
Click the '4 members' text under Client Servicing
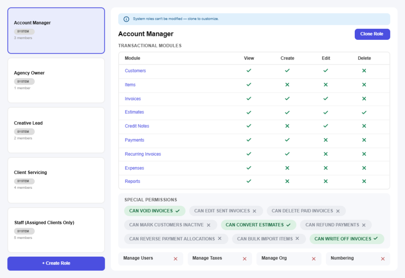click(23, 188)
